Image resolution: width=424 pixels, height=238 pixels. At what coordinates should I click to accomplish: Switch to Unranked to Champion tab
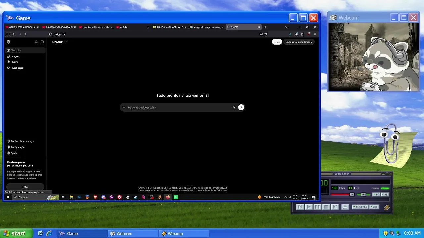96,27
